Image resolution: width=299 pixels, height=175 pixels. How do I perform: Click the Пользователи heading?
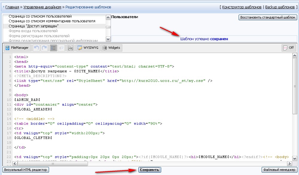coord(124,17)
